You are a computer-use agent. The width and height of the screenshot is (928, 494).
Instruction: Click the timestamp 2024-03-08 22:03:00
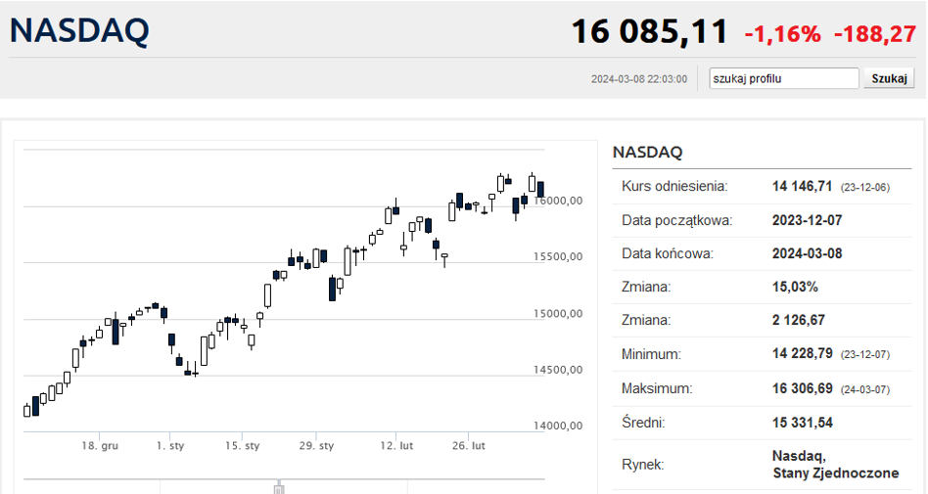point(639,78)
